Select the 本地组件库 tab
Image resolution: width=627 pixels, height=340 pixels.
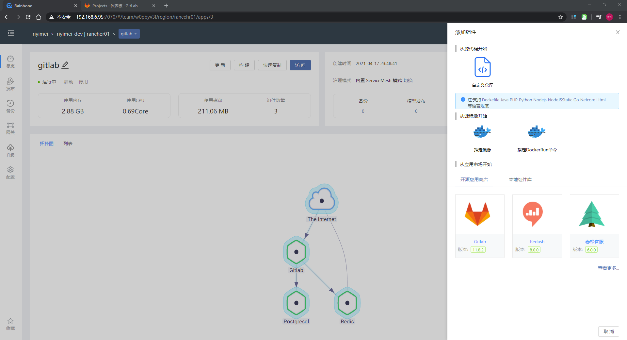click(520, 179)
